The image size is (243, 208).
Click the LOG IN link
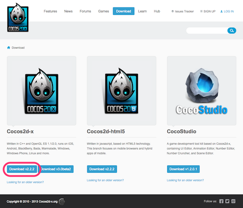click(229, 11)
